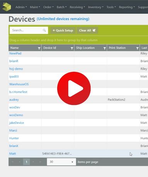Image resolution: width=148 pixels, height=177 pixels.
Task: Open the Matt device link
Action: [13, 154]
